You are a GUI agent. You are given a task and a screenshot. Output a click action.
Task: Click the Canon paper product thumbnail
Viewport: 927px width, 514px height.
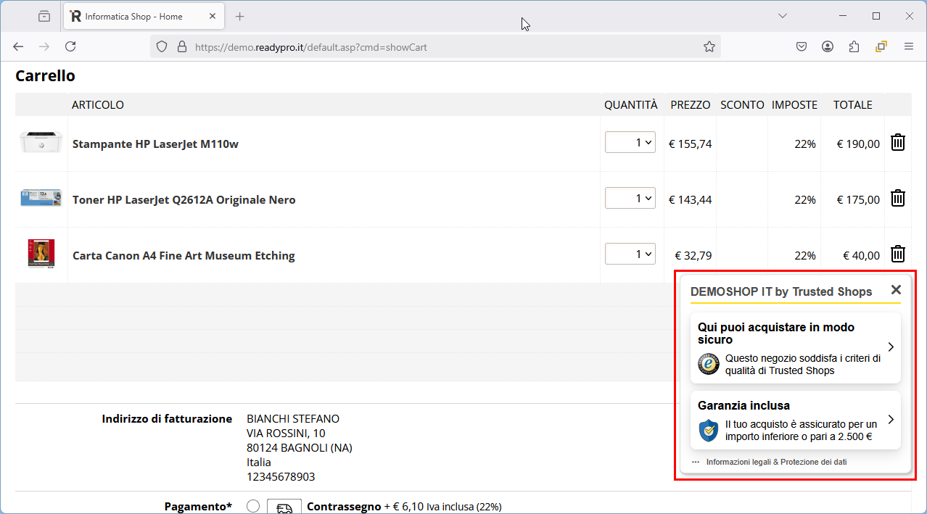click(41, 254)
